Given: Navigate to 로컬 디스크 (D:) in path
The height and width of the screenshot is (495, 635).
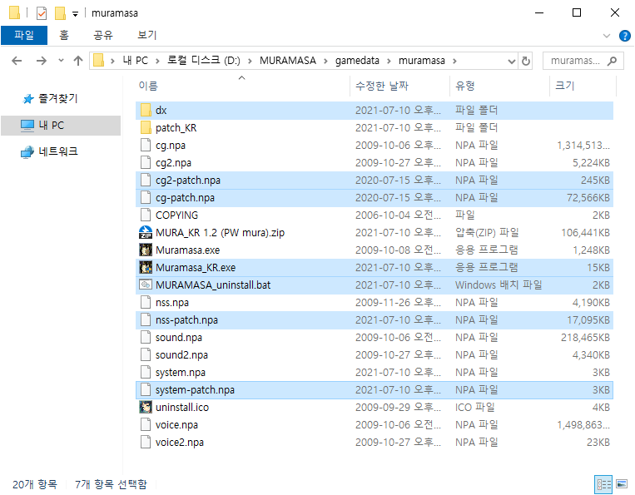Looking at the screenshot, I should [x=204, y=61].
